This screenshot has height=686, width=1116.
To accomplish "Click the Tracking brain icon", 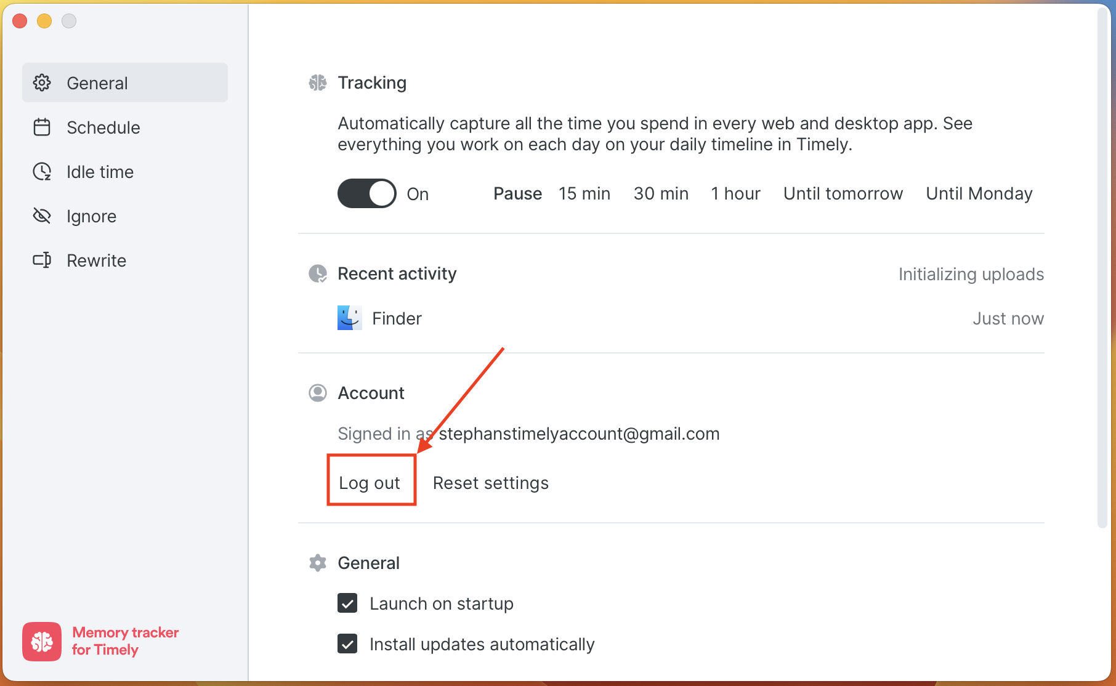I will tap(318, 83).
